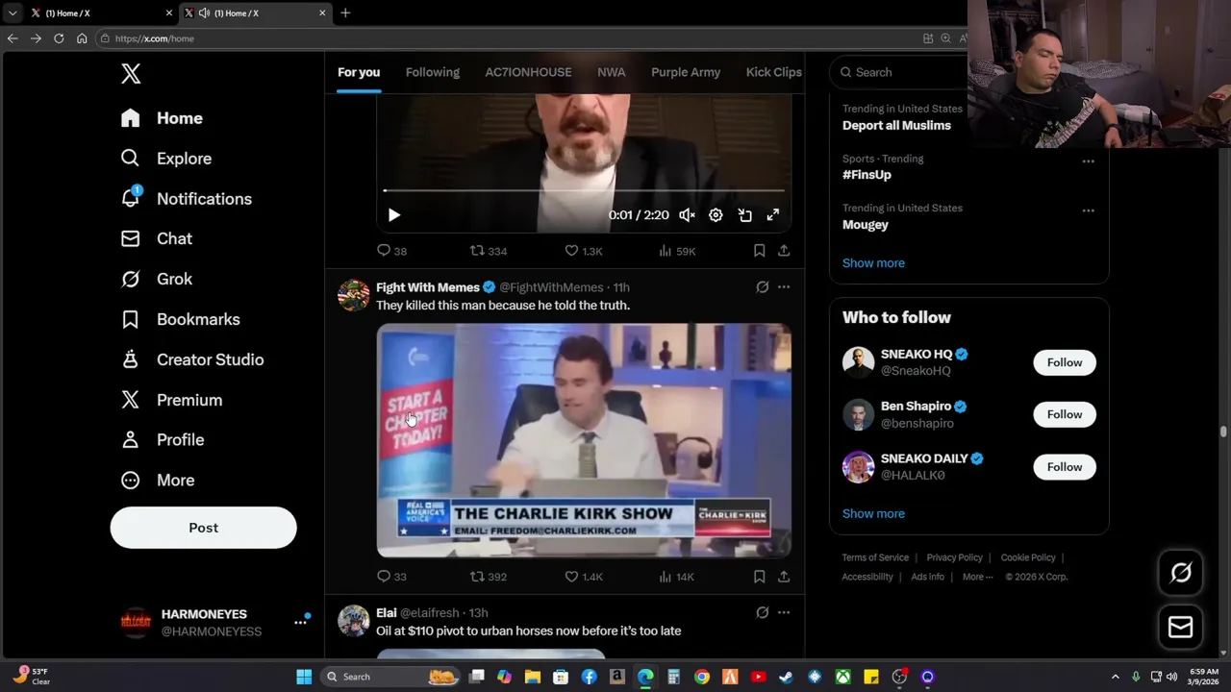Reload the browser page

point(59,38)
